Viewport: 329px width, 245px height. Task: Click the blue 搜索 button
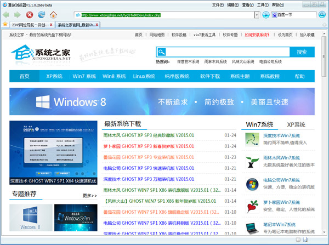tap(301, 52)
